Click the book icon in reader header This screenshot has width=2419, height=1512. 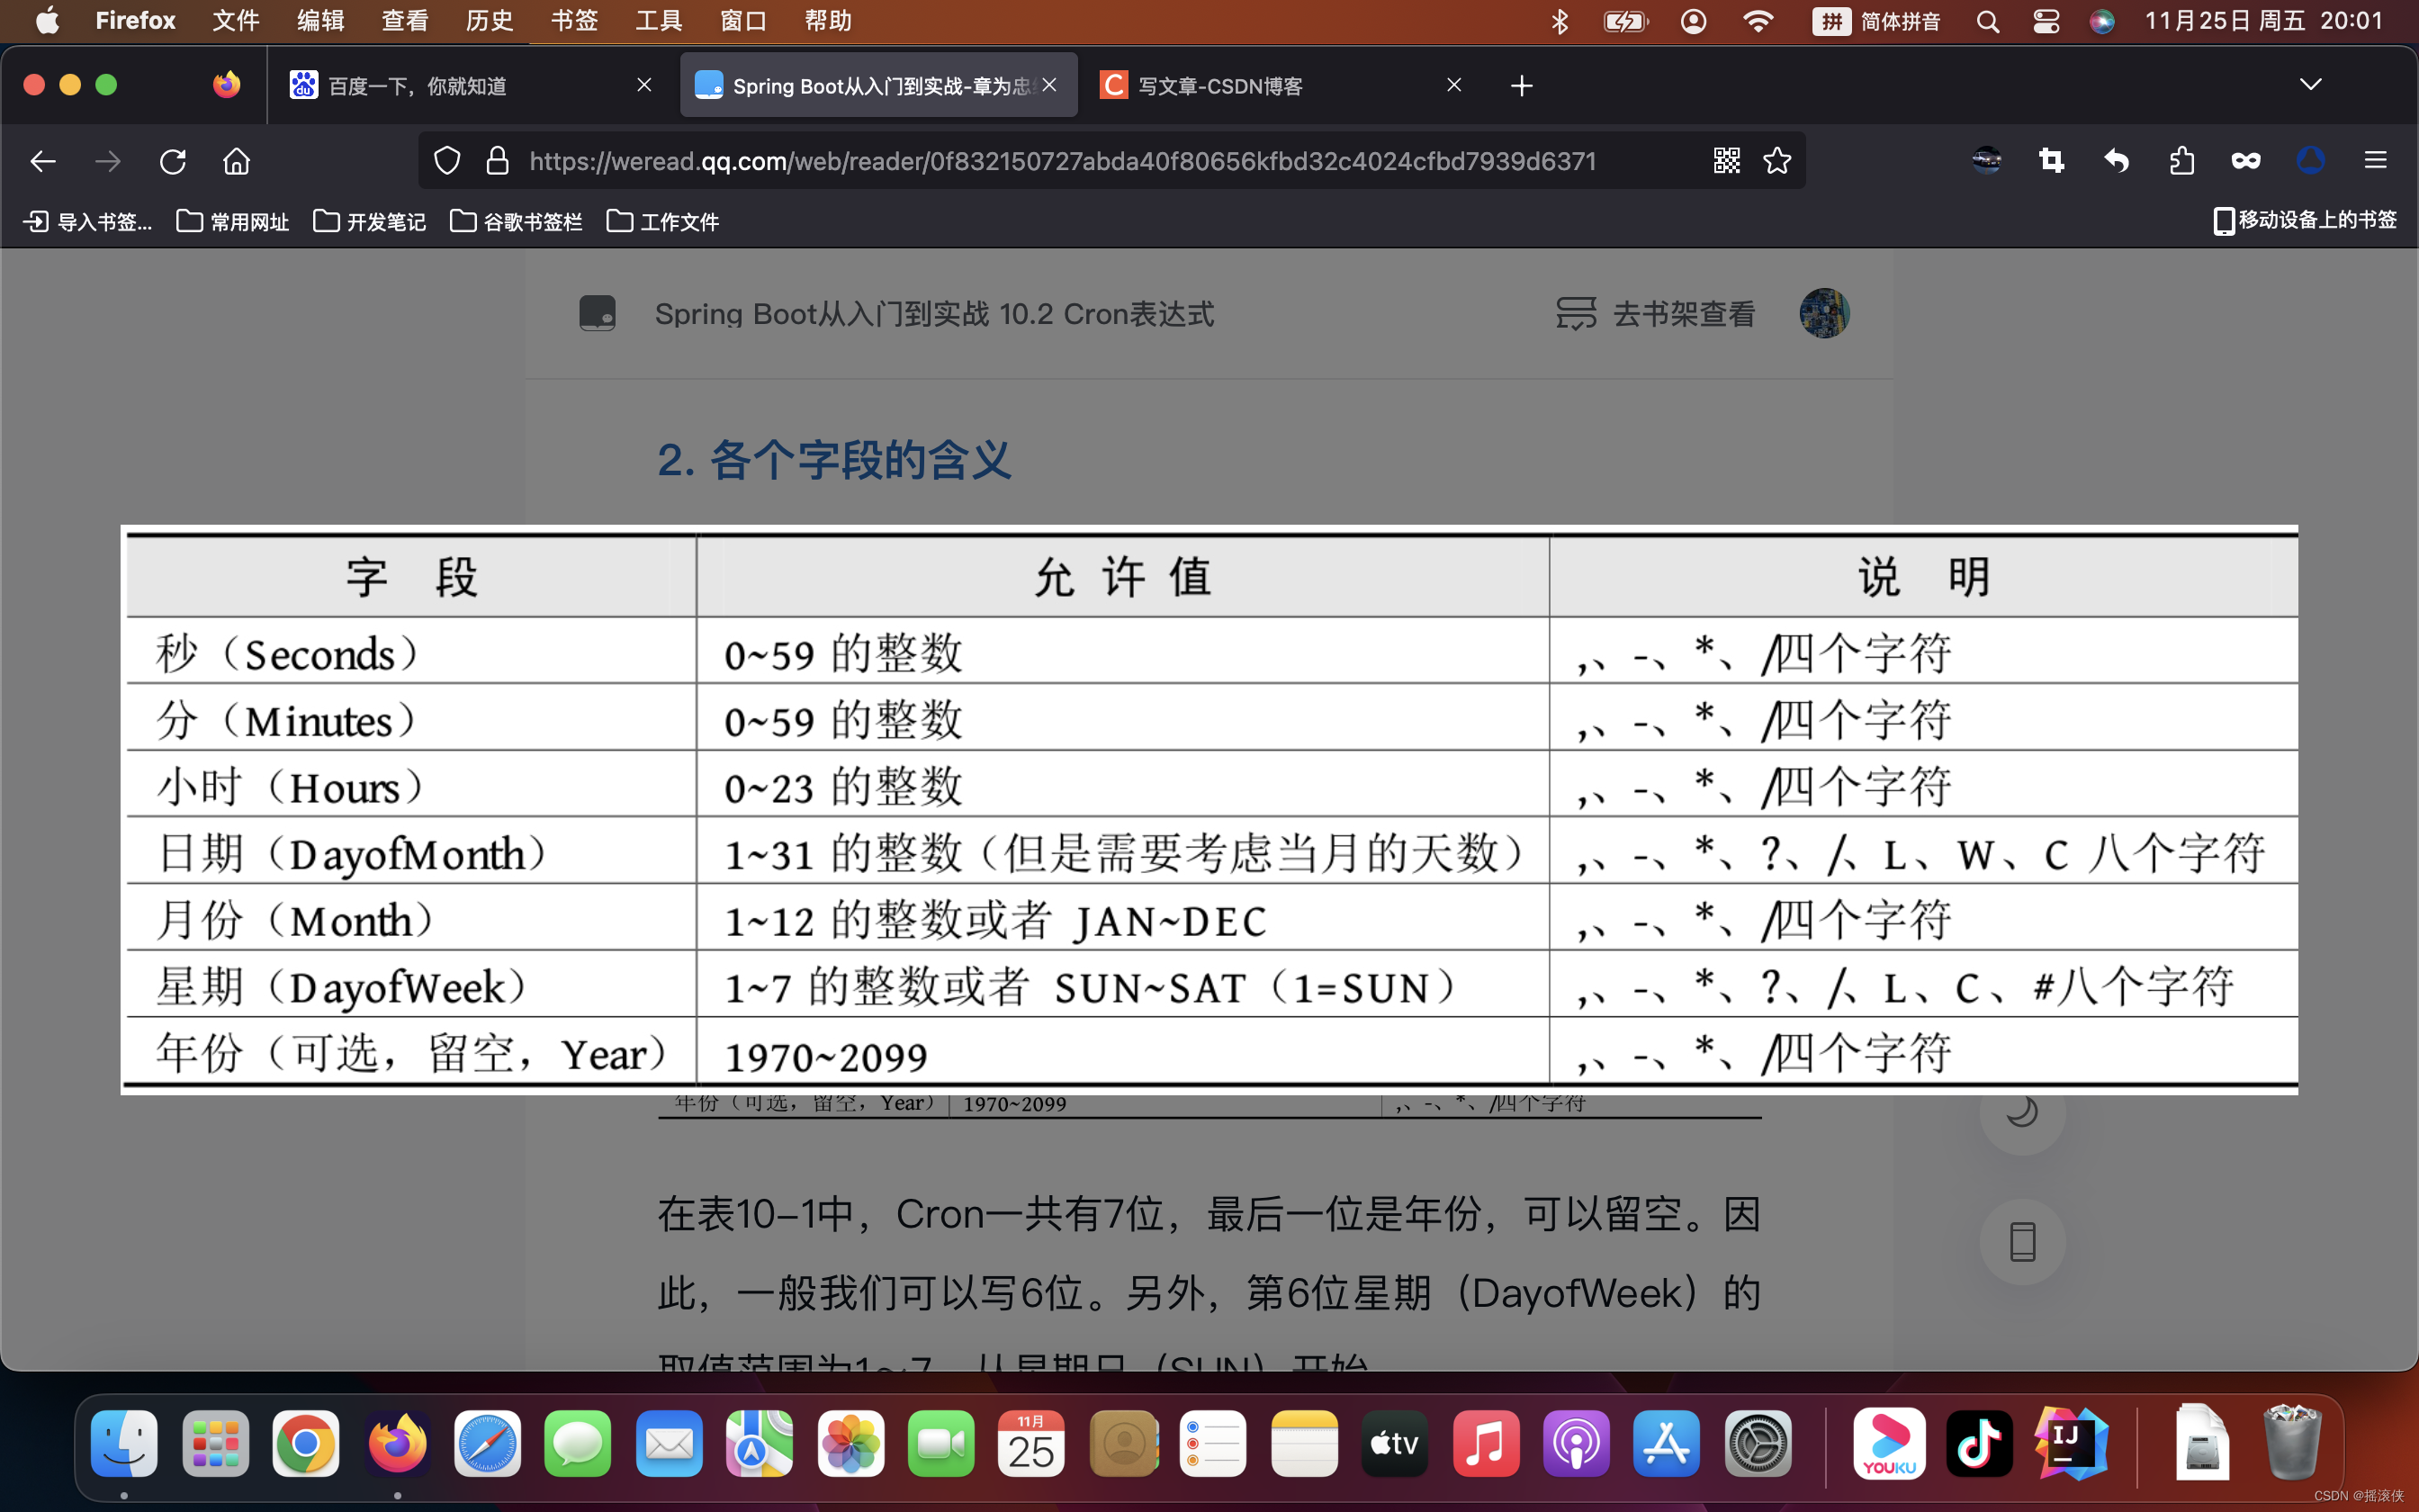tap(598, 314)
